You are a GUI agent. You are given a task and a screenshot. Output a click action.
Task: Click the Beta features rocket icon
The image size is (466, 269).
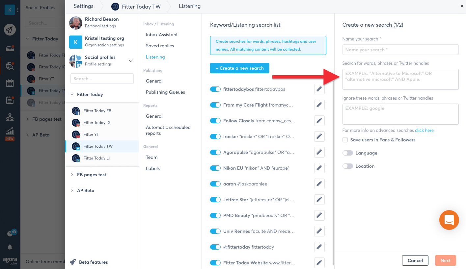[73, 262]
